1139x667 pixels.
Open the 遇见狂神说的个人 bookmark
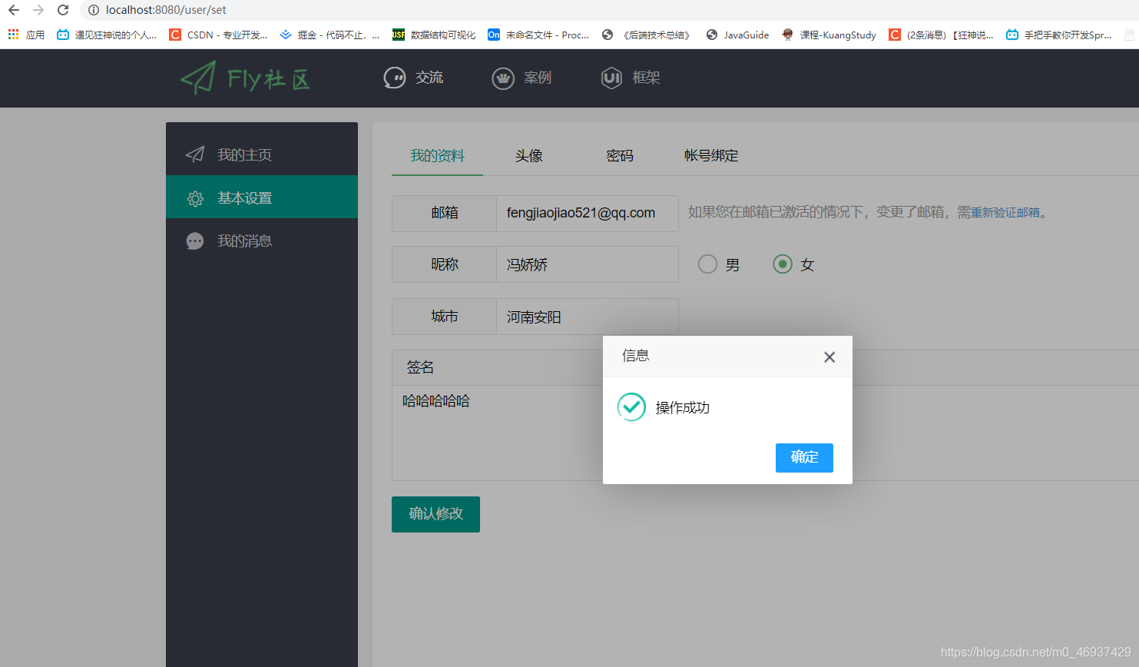point(107,35)
